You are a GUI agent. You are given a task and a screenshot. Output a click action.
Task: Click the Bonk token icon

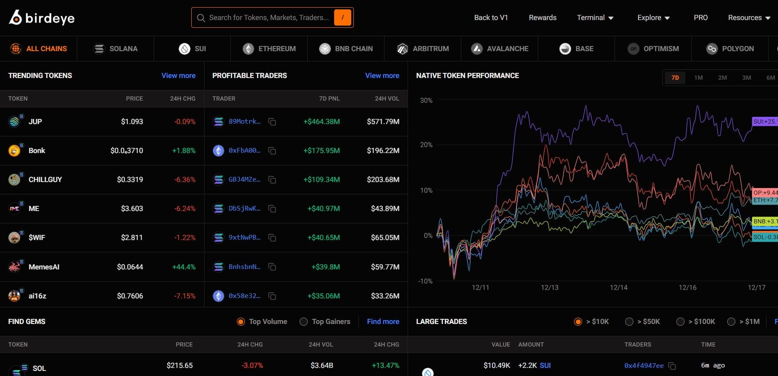[15, 151]
